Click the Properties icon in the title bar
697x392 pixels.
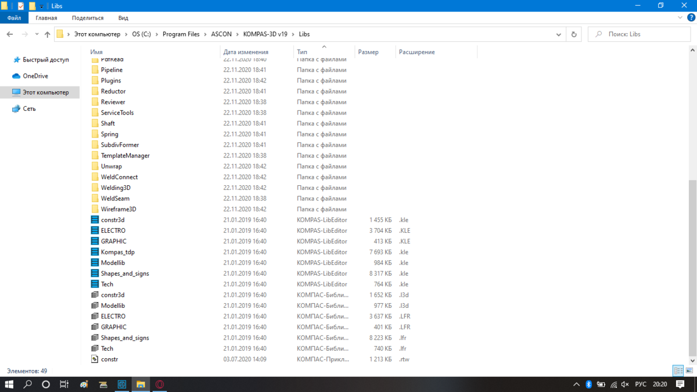(x=21, y=5)
